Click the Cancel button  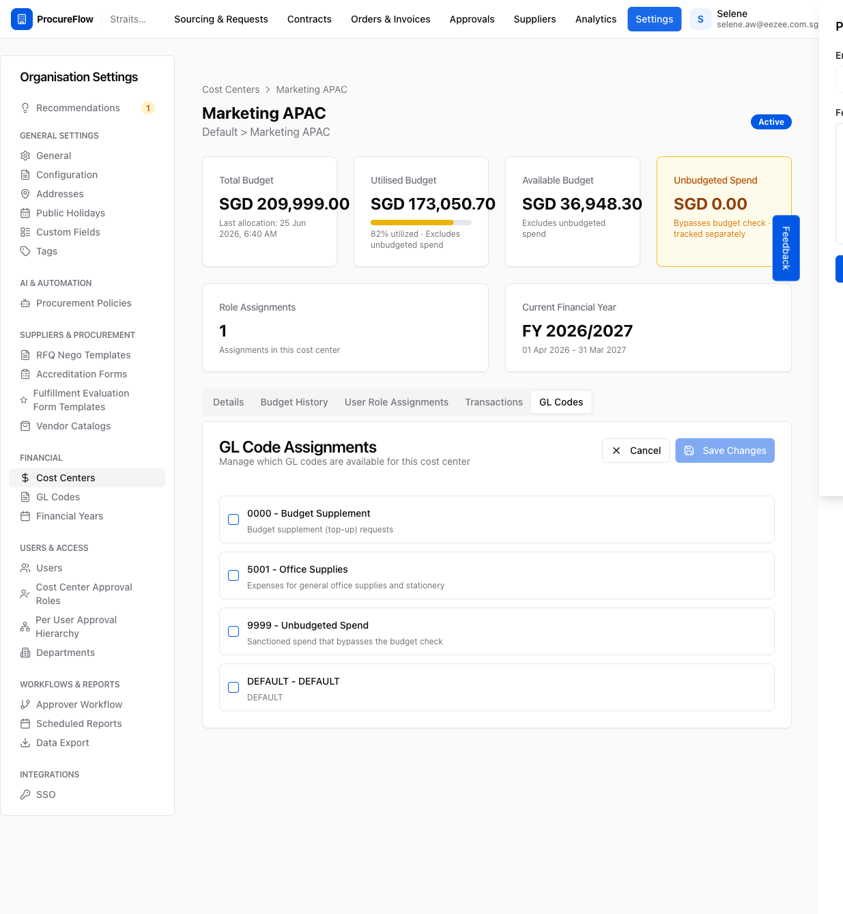636,451
